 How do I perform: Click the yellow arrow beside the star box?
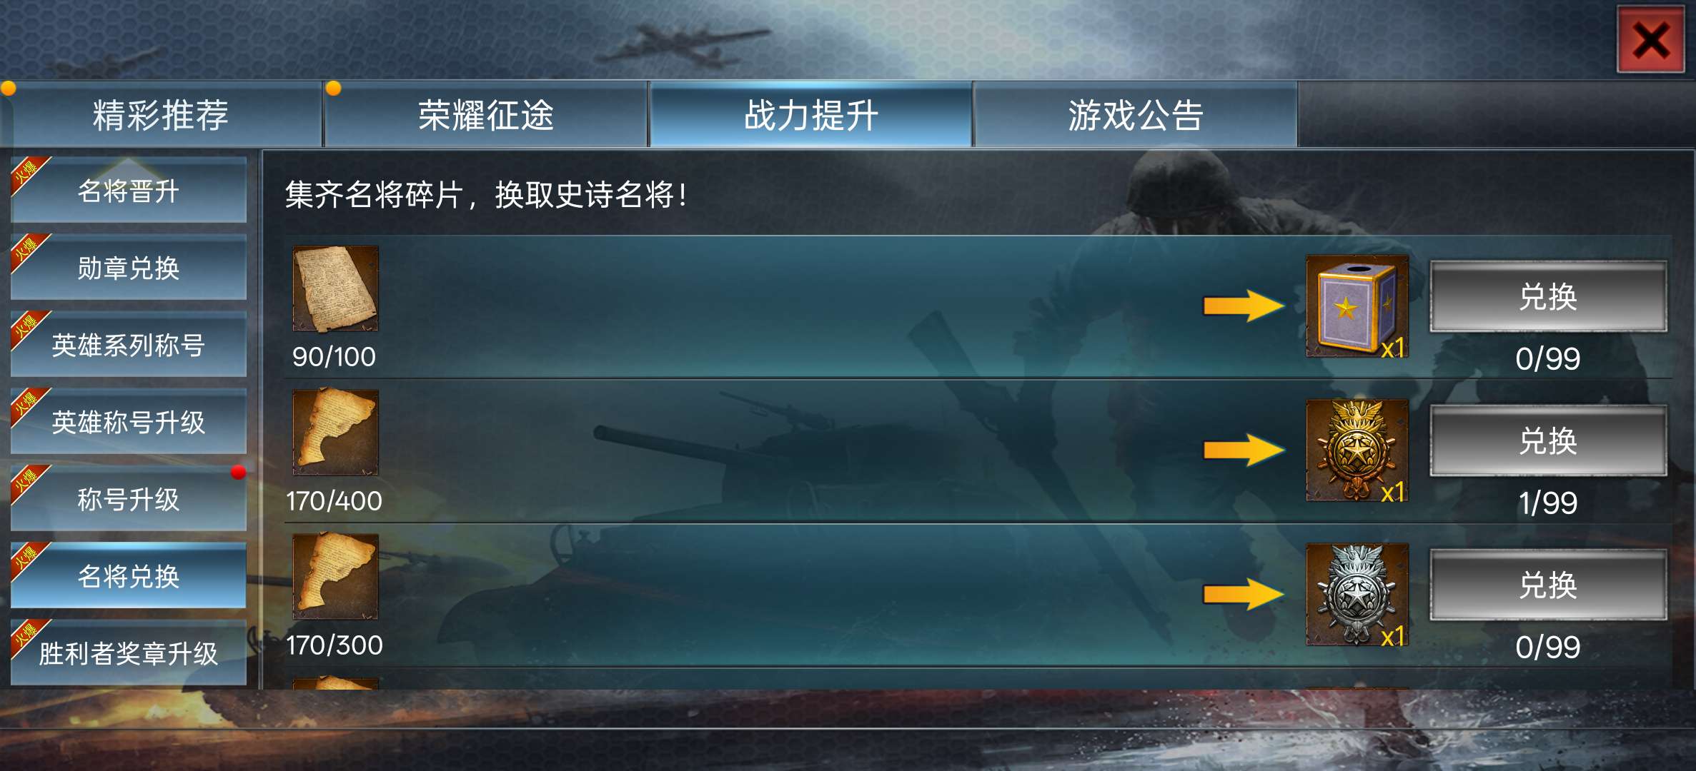(1244, 306)
